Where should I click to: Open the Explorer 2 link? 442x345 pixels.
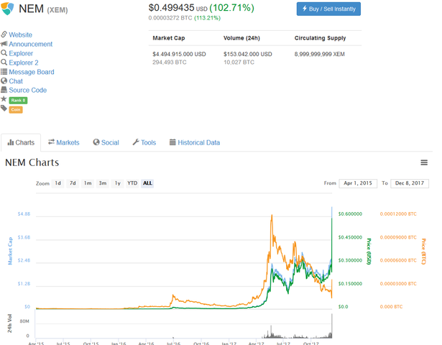[24, 63]
